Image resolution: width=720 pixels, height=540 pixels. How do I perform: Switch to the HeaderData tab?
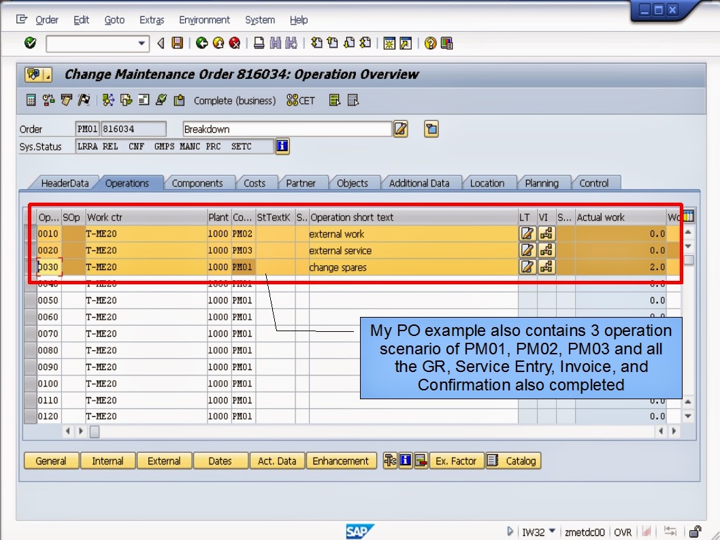pos(65,183)
